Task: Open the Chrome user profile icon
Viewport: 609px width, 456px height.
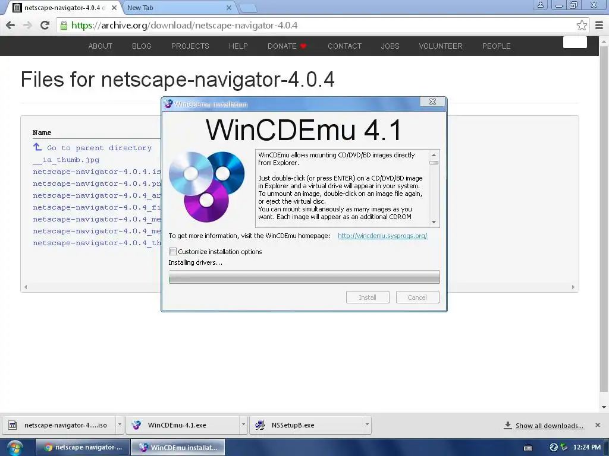Action: 540,5
